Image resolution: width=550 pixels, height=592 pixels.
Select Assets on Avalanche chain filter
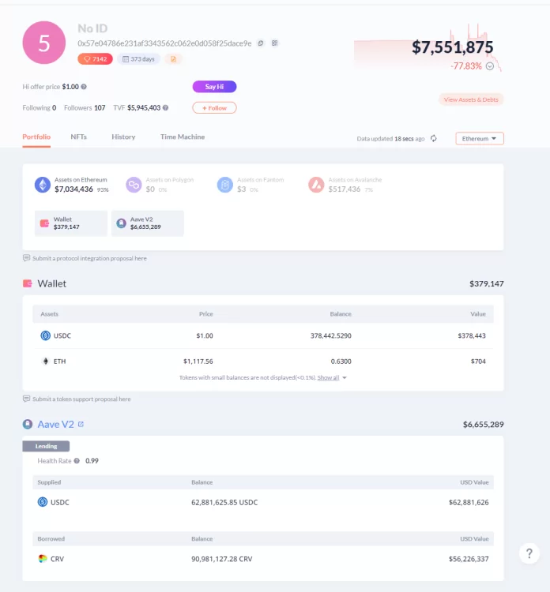[345, 185]
